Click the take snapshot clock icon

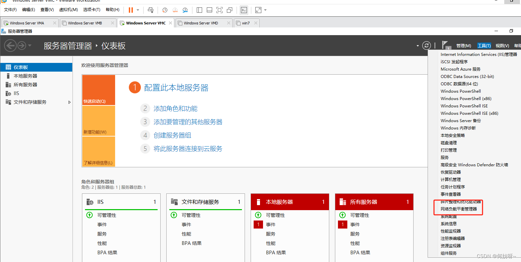point(165,10)
